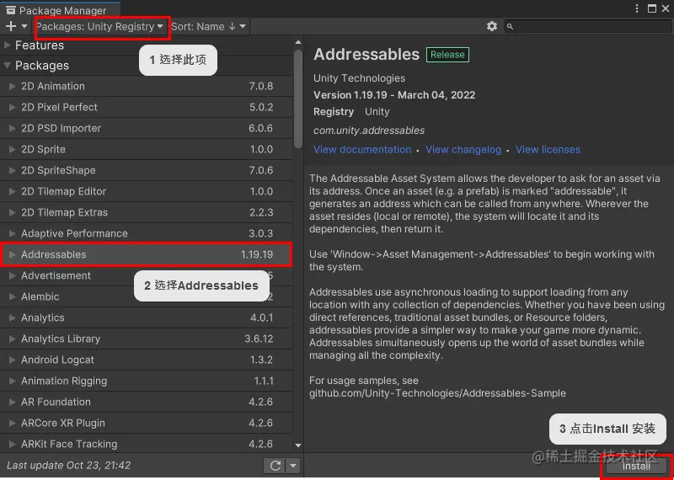Screen dimensions: 674x480
Task: Click the 5.0.2 version number
Action: [x=261, y=108]
